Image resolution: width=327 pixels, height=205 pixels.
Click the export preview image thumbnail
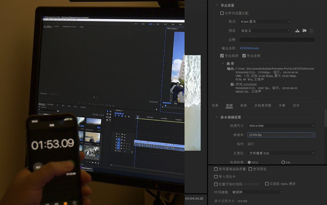tap(192, 103)
